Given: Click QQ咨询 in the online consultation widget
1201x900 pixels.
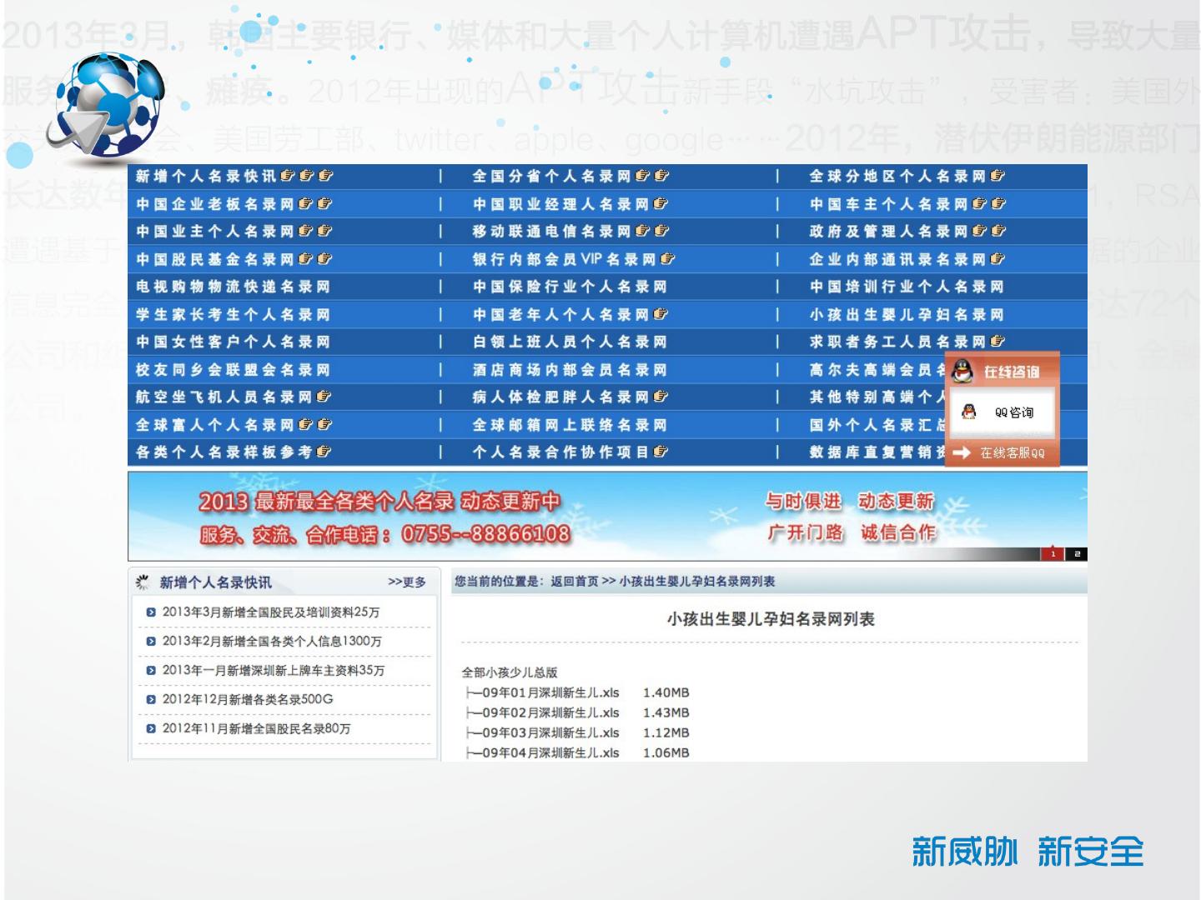Looking at the screenshot, I should pos(1013,412).
